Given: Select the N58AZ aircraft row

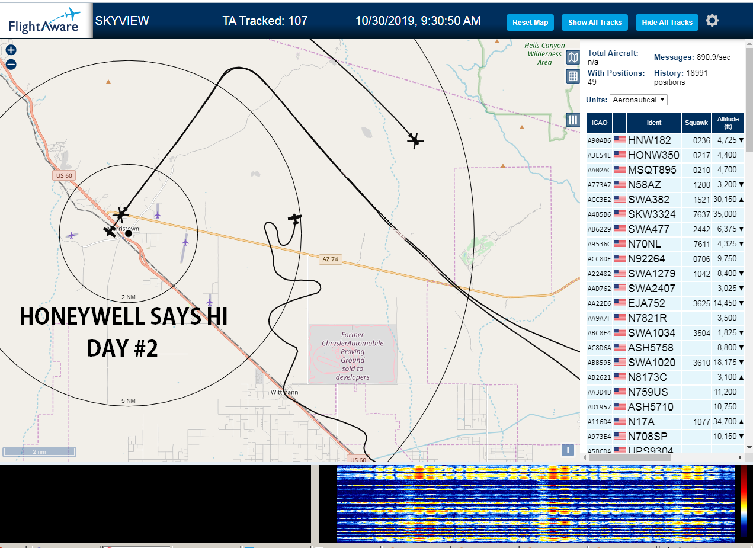Looking at the screenshot, I should pos(665,185).
